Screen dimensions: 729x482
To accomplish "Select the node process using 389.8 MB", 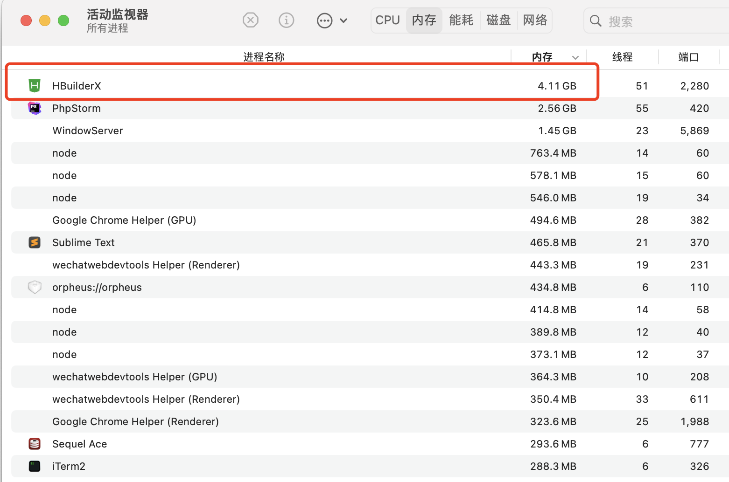I will [370, 332].
